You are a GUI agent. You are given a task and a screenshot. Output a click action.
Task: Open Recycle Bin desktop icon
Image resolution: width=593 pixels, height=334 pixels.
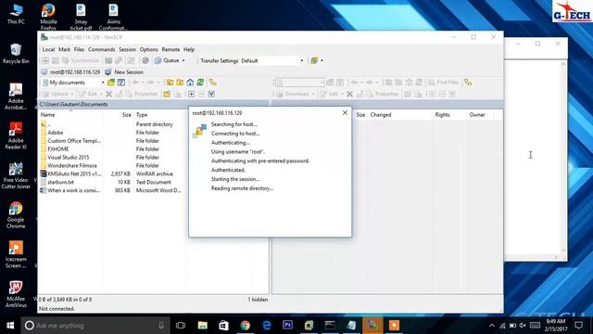point(16,54)
